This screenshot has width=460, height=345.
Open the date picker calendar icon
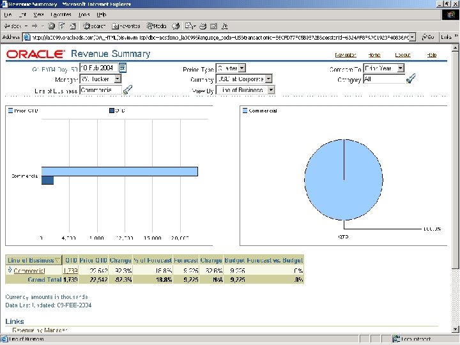point(123,68)
